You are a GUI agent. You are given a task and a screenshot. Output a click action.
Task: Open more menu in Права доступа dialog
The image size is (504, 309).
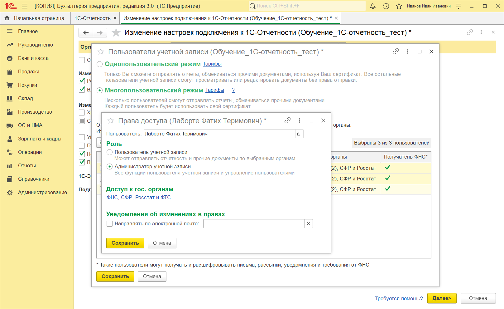coord(300,120)
